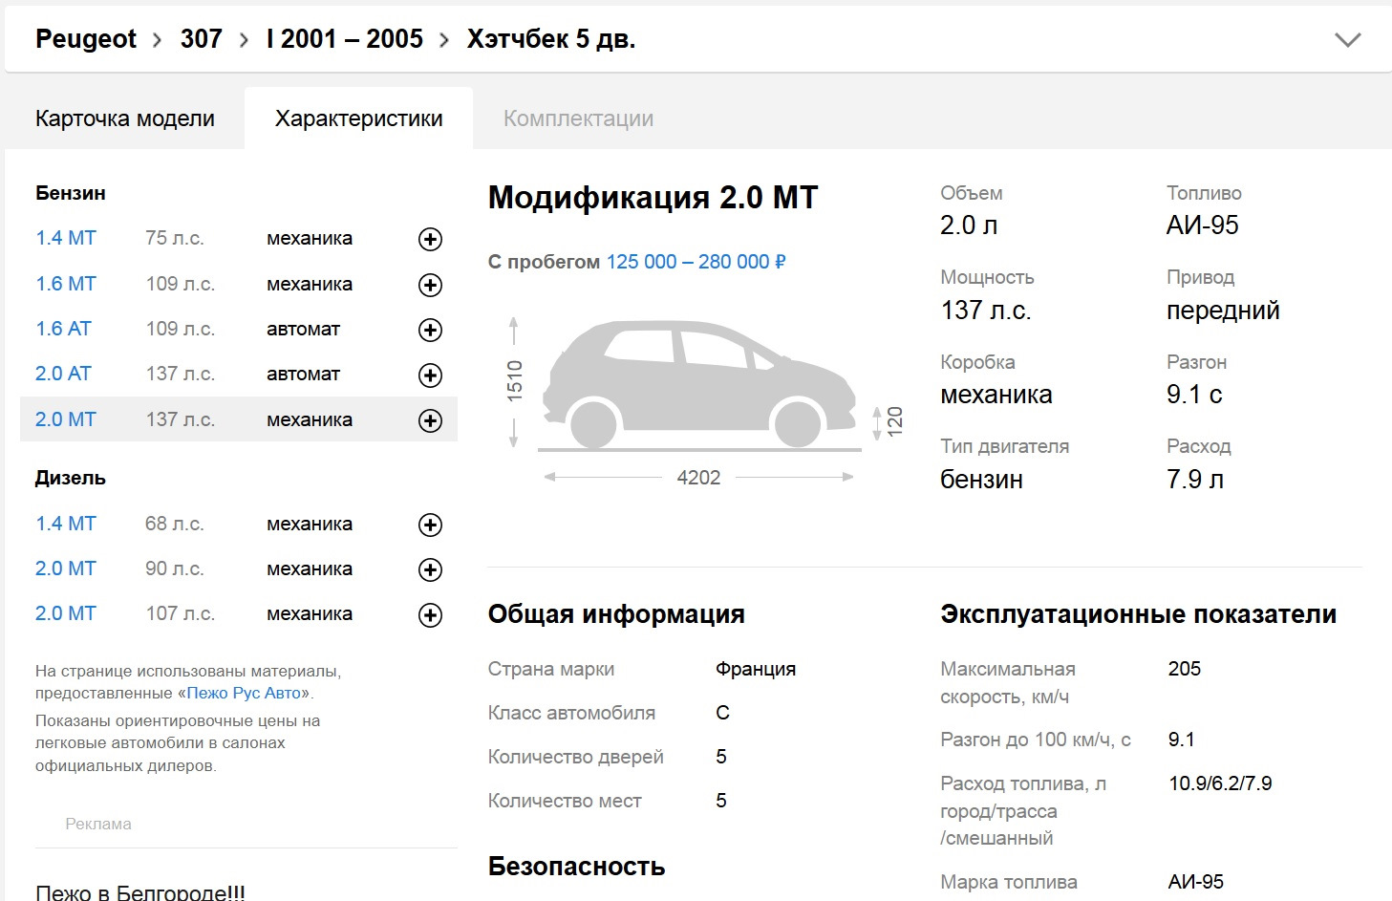Select the 307 model breadcrumb
1392x901 pixels.
(201, 39)
